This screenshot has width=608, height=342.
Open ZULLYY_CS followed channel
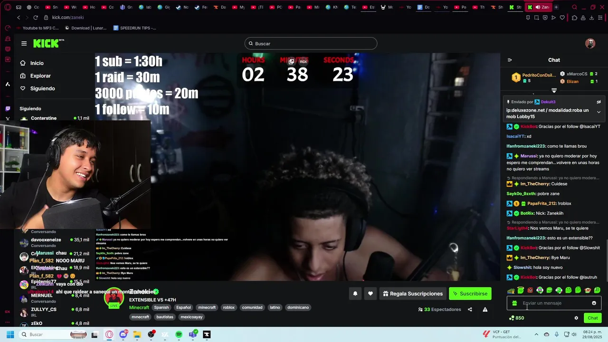pos(54,312)
